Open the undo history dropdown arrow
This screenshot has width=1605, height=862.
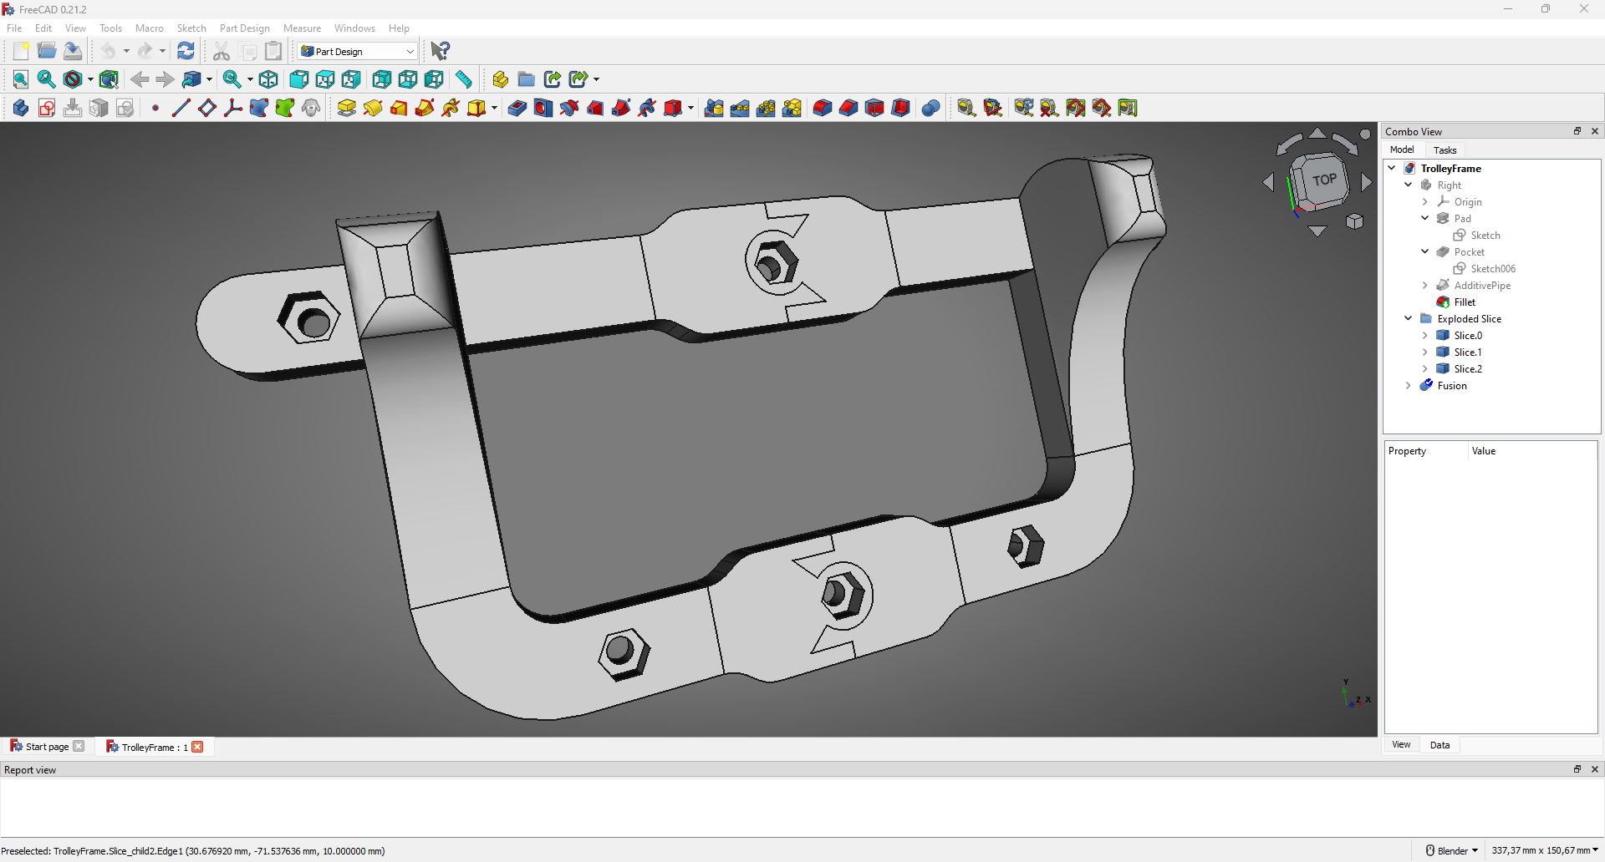pyautogui.click(x=126, y=51)
